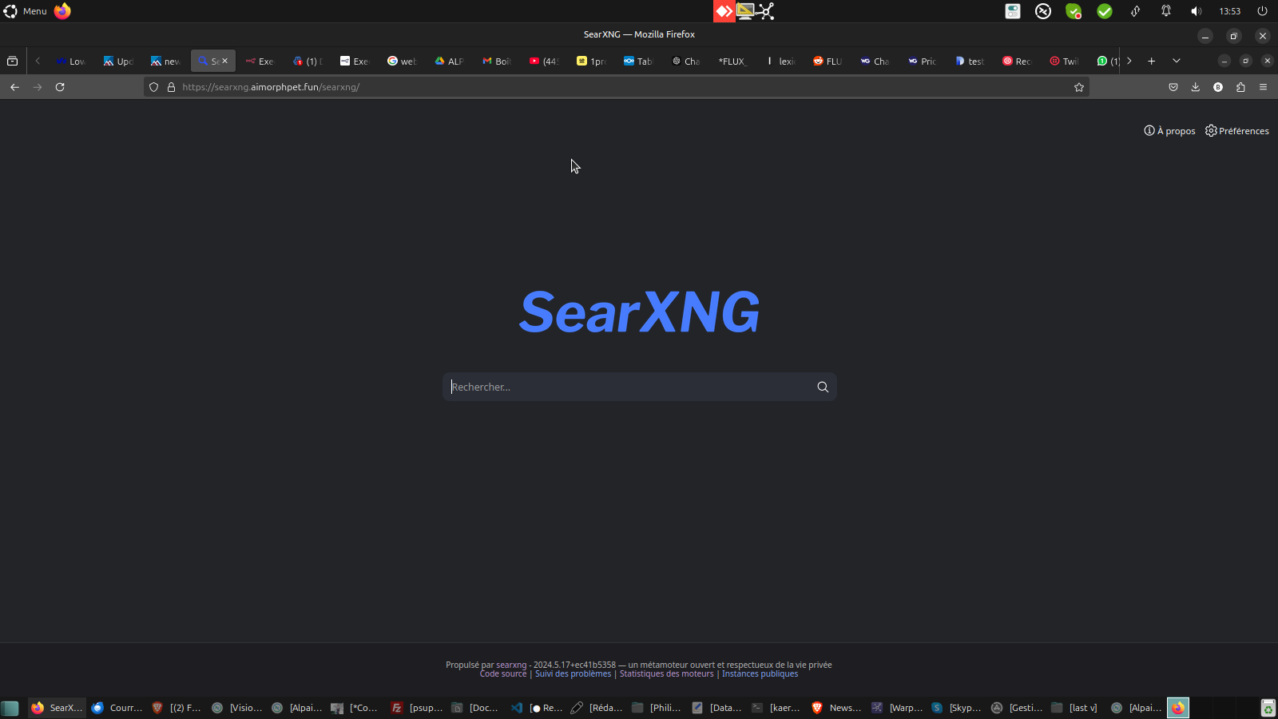Viewport: 1278px width, 719px height.
Task: Open the notifications bell tray icon
Action: tap(1166, 11)
